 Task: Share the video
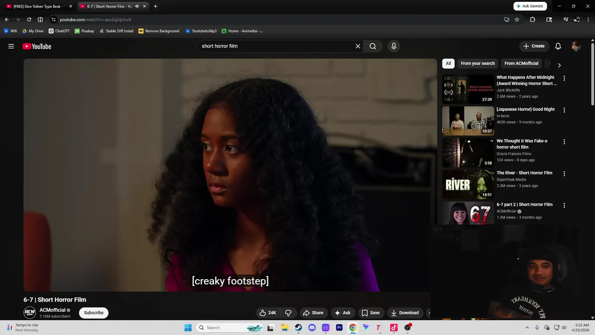tap(313, 313)
